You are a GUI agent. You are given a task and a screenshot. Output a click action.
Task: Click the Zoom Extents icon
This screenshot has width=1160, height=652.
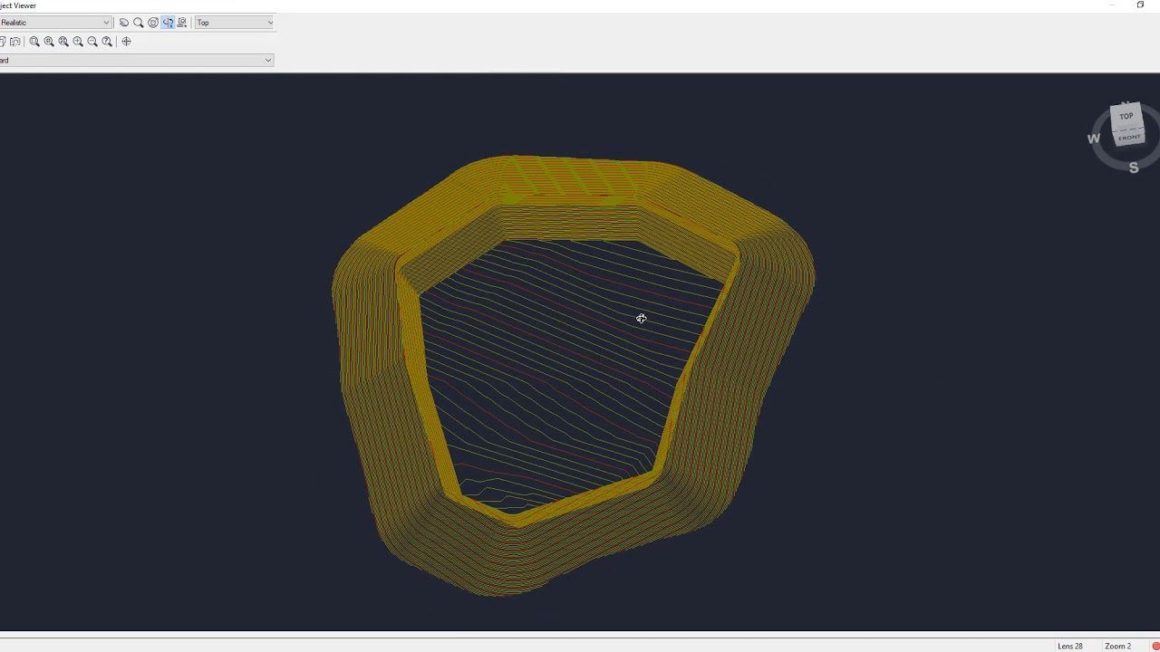pos(63,42)
